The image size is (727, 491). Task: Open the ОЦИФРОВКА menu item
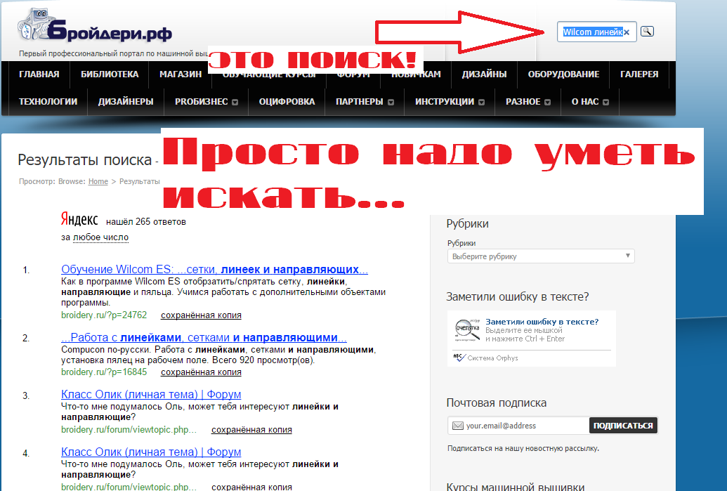point(287,102)
